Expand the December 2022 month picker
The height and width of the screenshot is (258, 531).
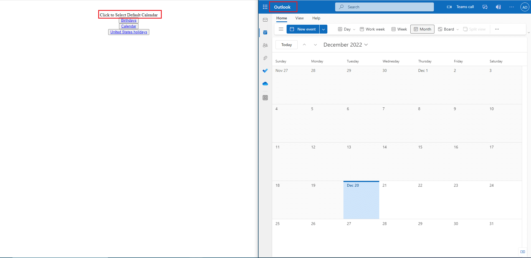[346, 45]
